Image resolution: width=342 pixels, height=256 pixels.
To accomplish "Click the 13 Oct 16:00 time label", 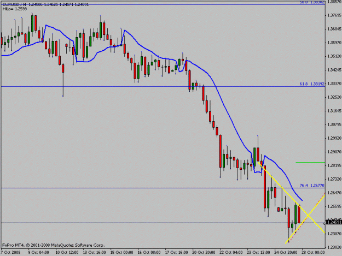I will click(x=95, y=253).
